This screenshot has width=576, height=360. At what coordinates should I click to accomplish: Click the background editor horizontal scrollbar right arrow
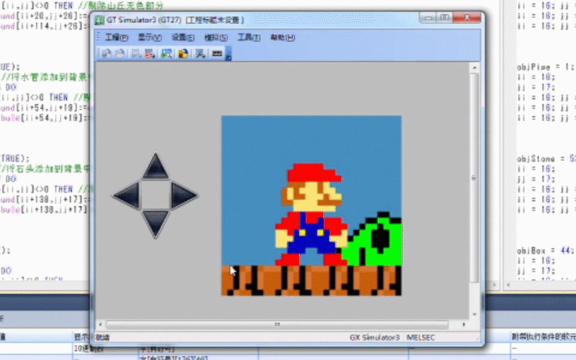pyautogui.click(x=494, y=285)
